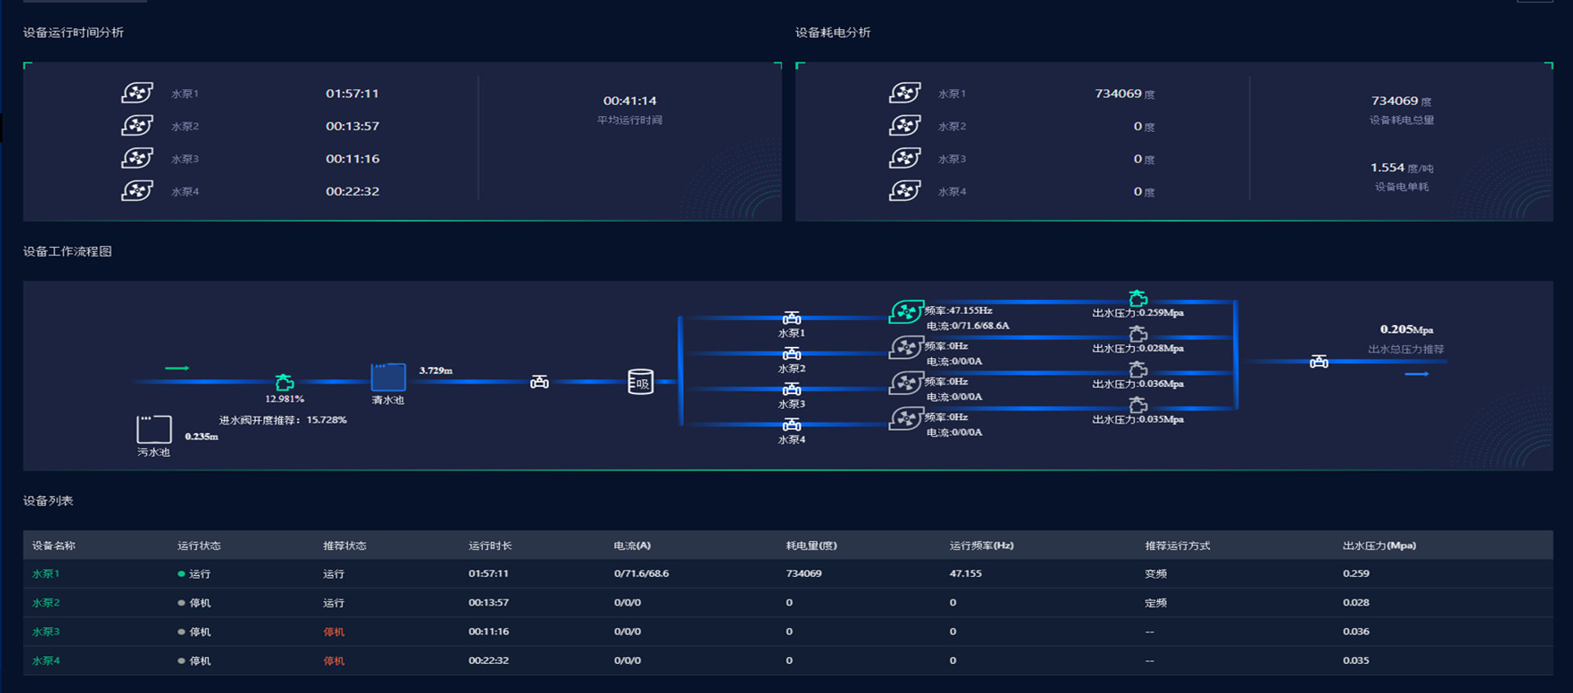Click the green outlet valve above 出水压力:0.259Mpa
Viewport: 1573px width, 693px height.
[x=1138, y=298]
